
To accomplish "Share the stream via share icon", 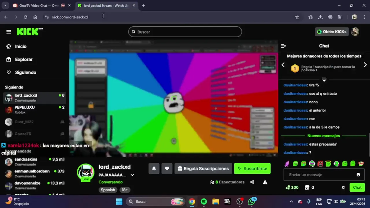I will (252, 182).
